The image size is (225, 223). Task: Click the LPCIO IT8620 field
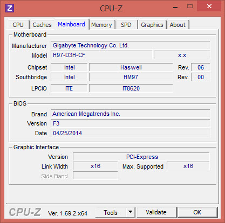click(x=131, y=88)
